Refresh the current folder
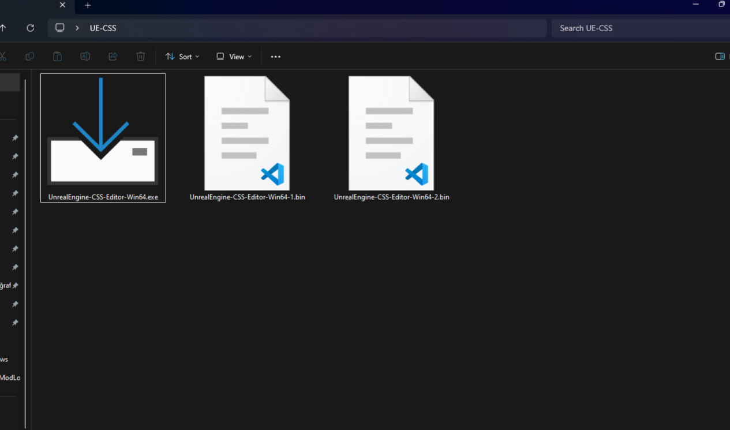Viewport: 730px width, 430px height. (31, 28)
